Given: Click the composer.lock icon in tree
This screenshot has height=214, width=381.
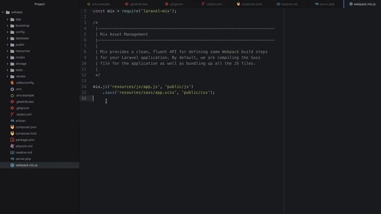Looking at the screenshot, I should [13, 133].
